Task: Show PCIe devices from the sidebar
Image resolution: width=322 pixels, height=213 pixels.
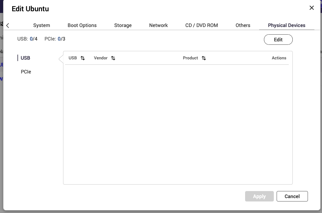Action: pyautogui.click(x=26, y=72)
